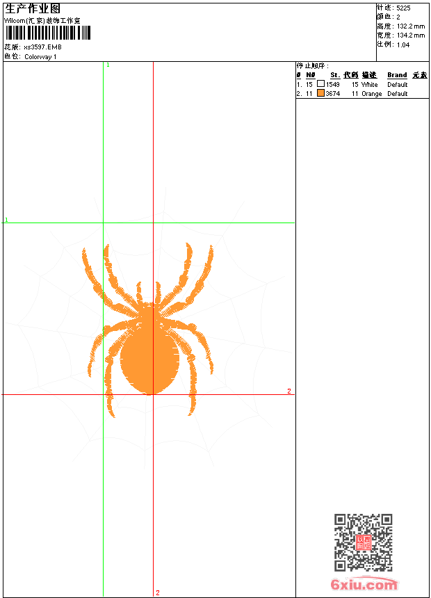Select the Orange description cell

point(371,94)
